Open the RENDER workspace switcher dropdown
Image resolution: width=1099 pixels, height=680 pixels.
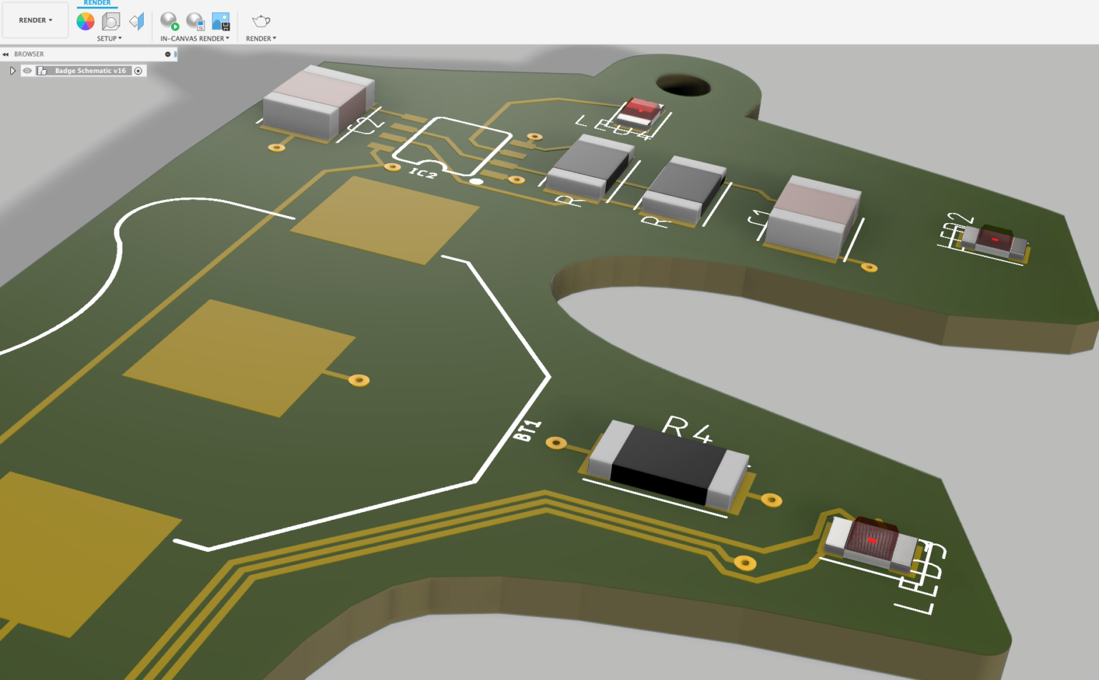tap(35, 20)
